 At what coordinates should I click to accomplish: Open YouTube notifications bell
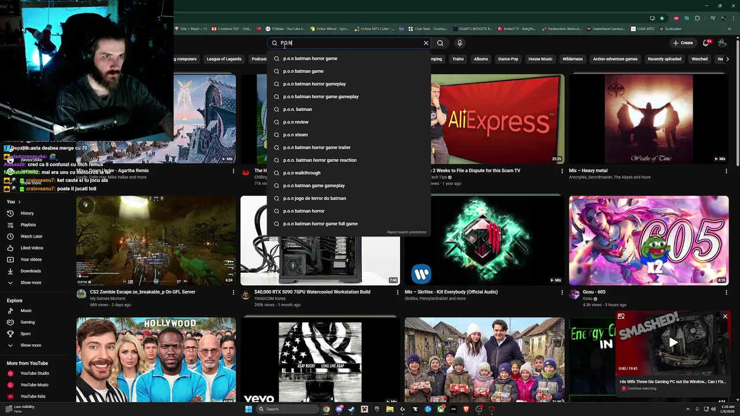point(706,43)
